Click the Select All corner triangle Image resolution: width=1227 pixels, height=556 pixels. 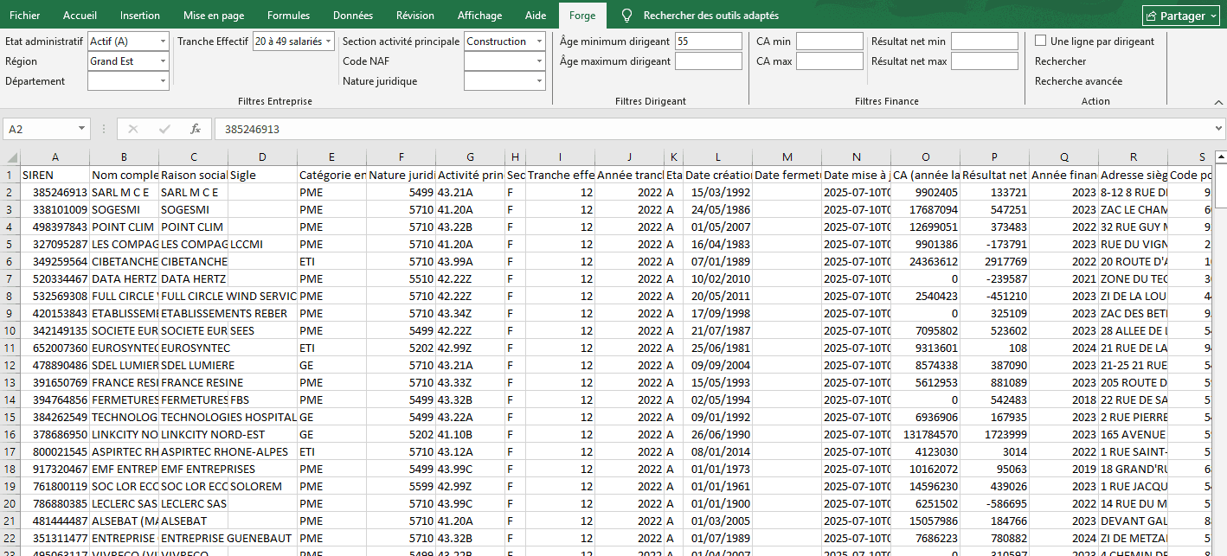pyautogui.click(x=10, y=157)
